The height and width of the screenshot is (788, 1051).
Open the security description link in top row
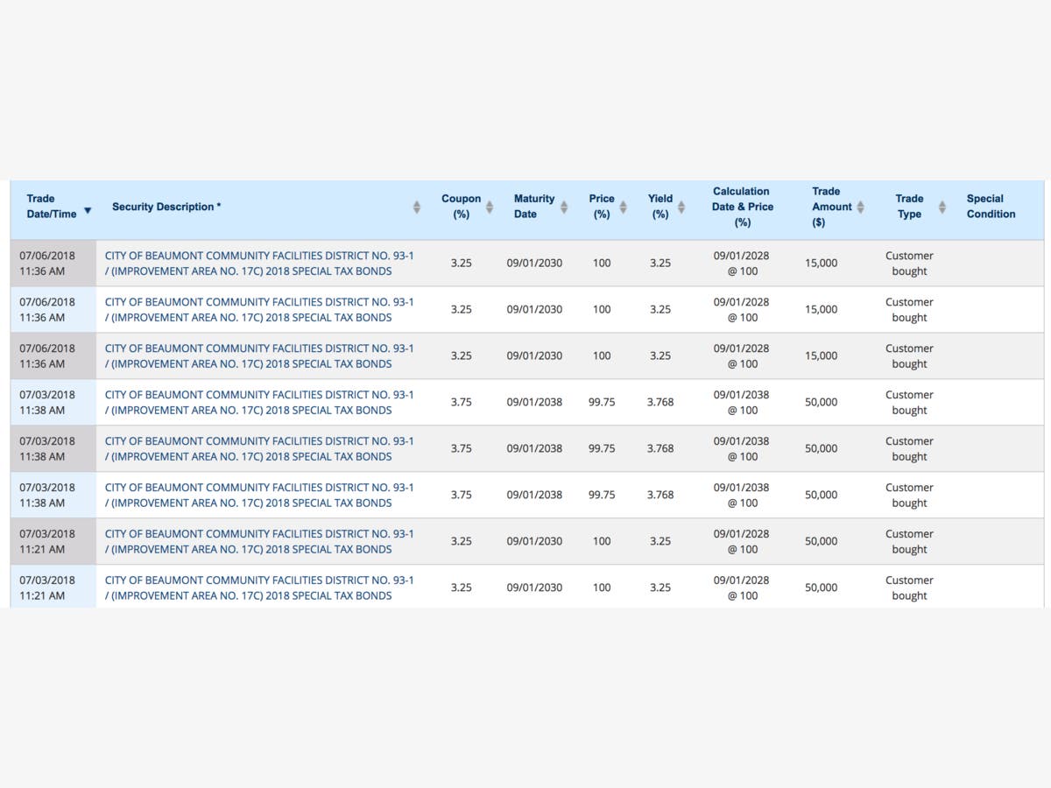pos(259,264)
